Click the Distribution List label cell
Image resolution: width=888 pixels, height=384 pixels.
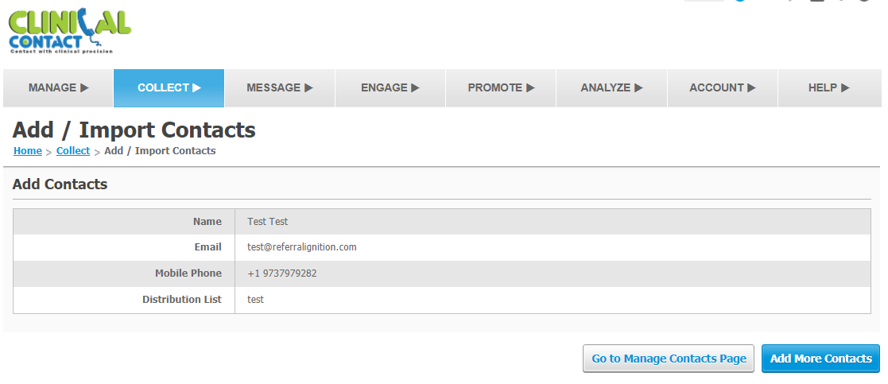[124, 300]
